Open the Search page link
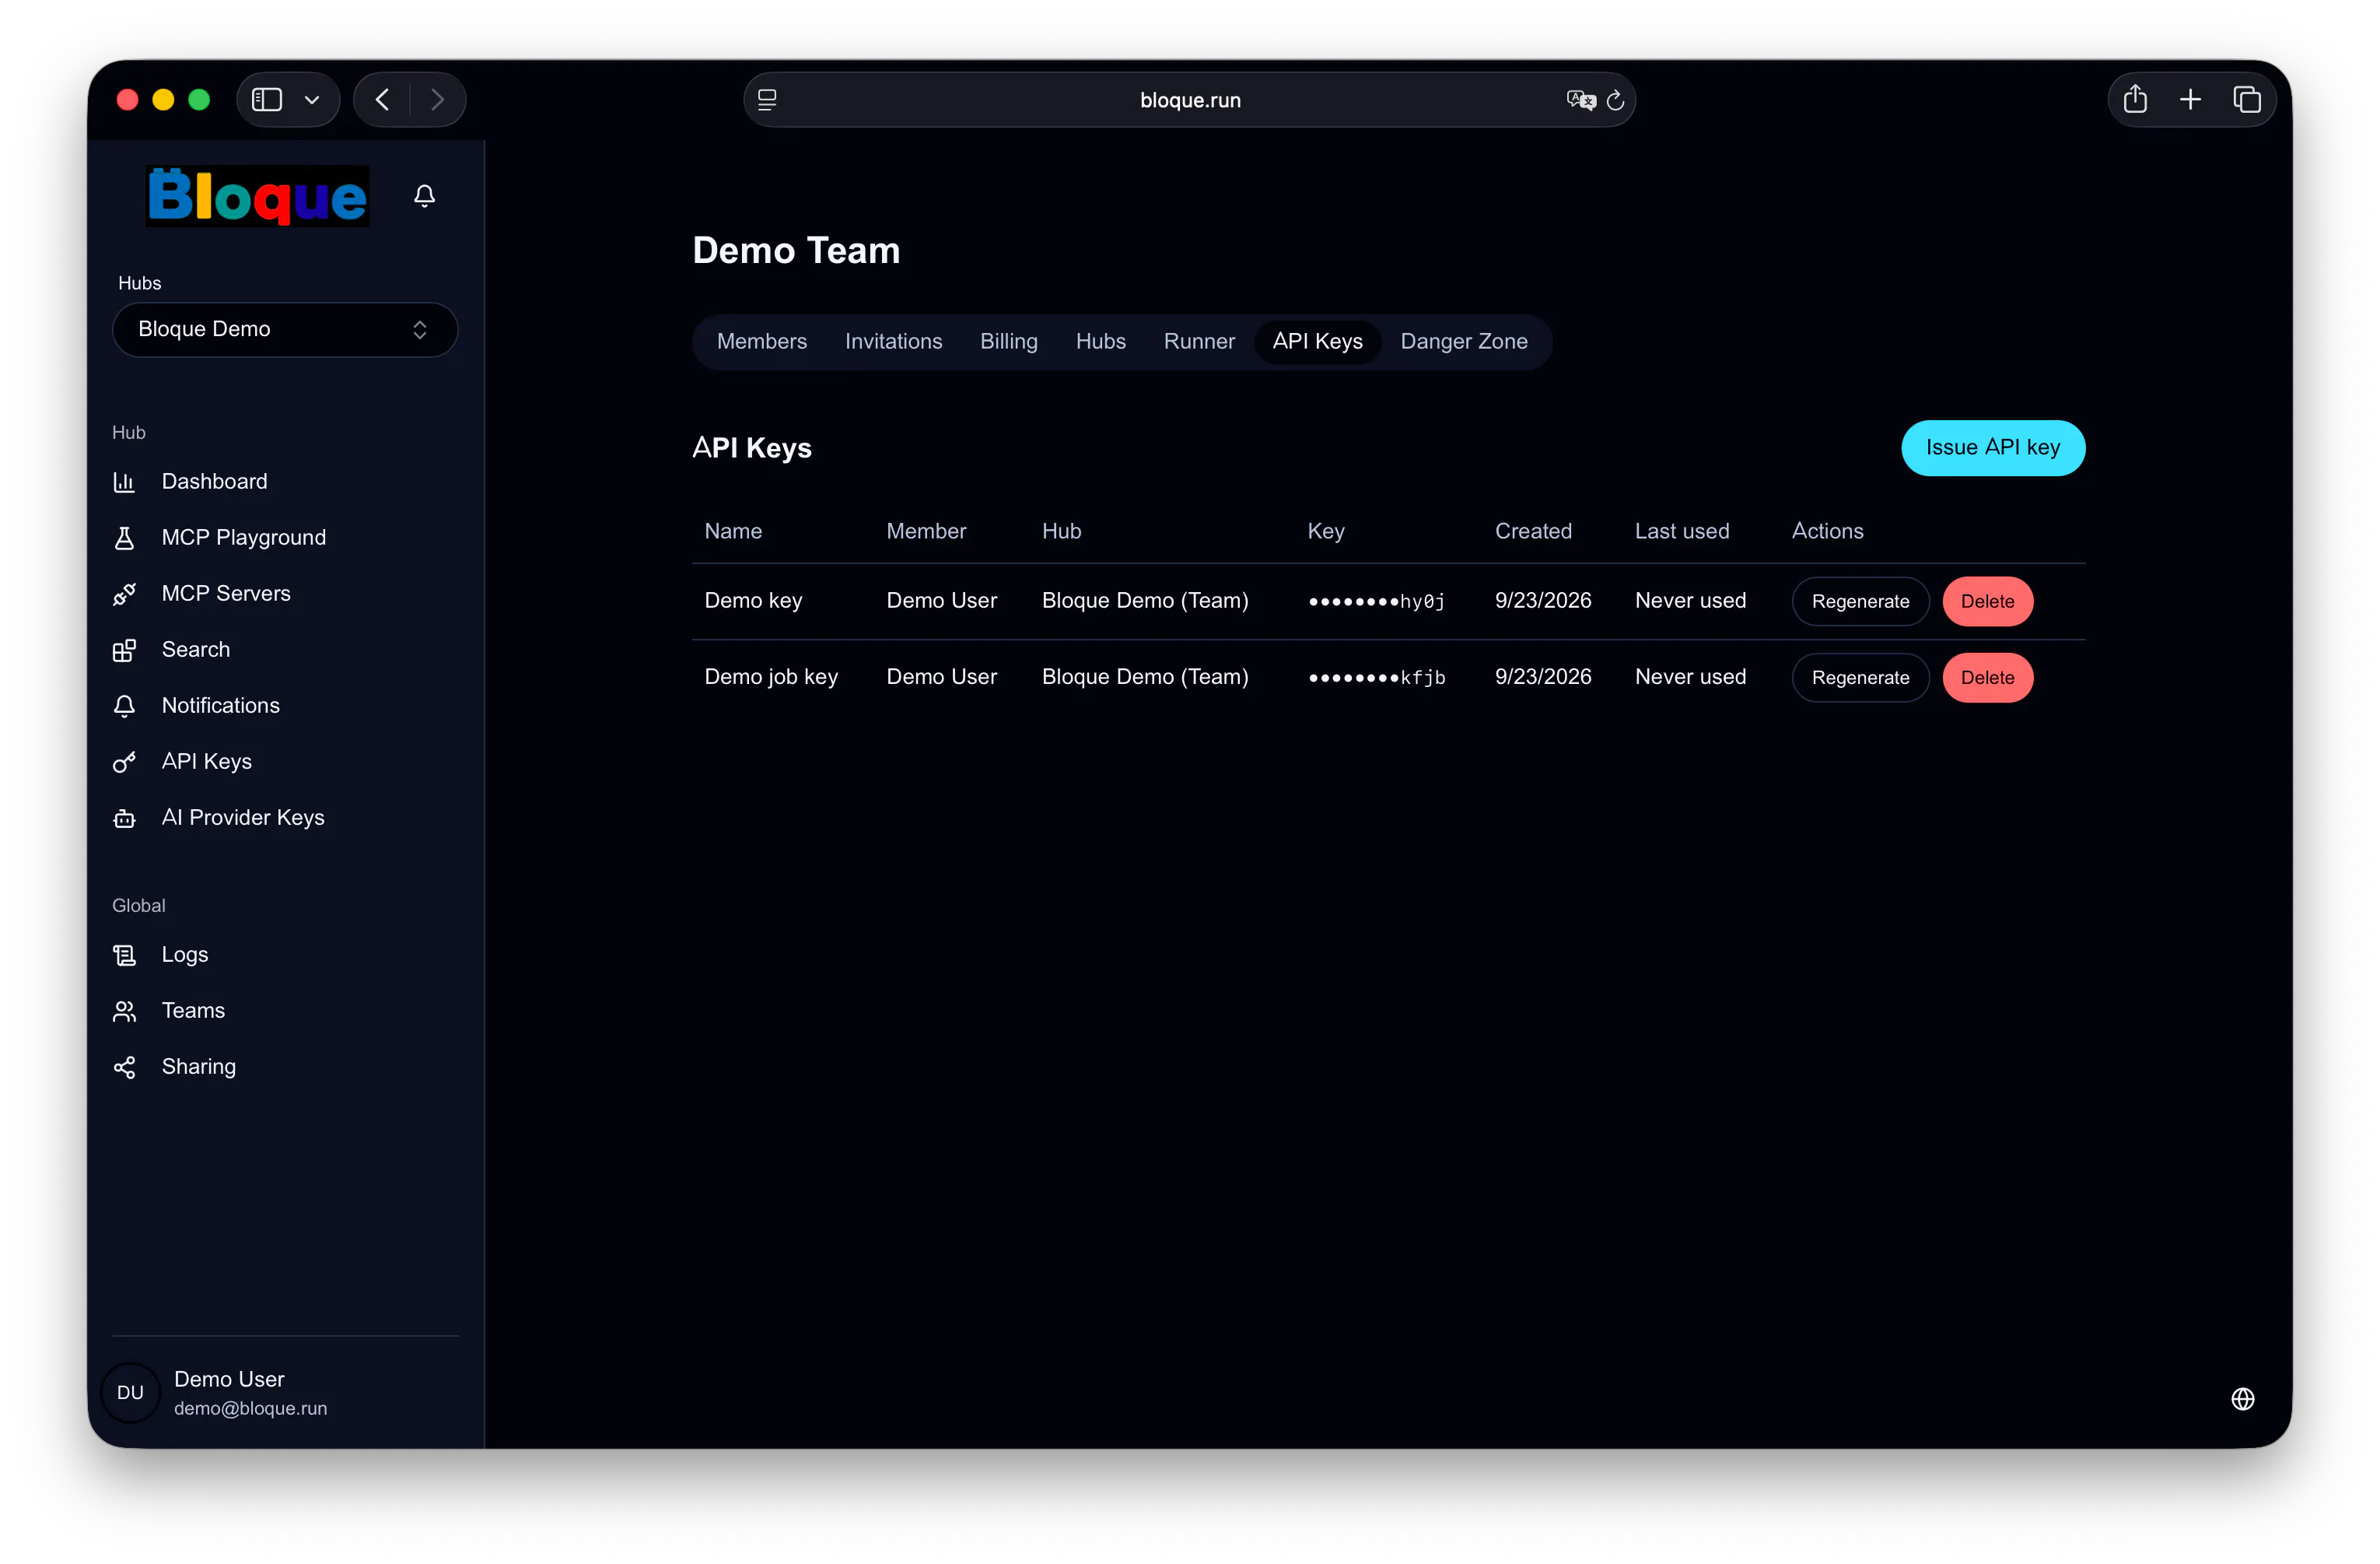Image resolution: width=2380 pixels, height=1564 pixels. click(x=196, y=650)
